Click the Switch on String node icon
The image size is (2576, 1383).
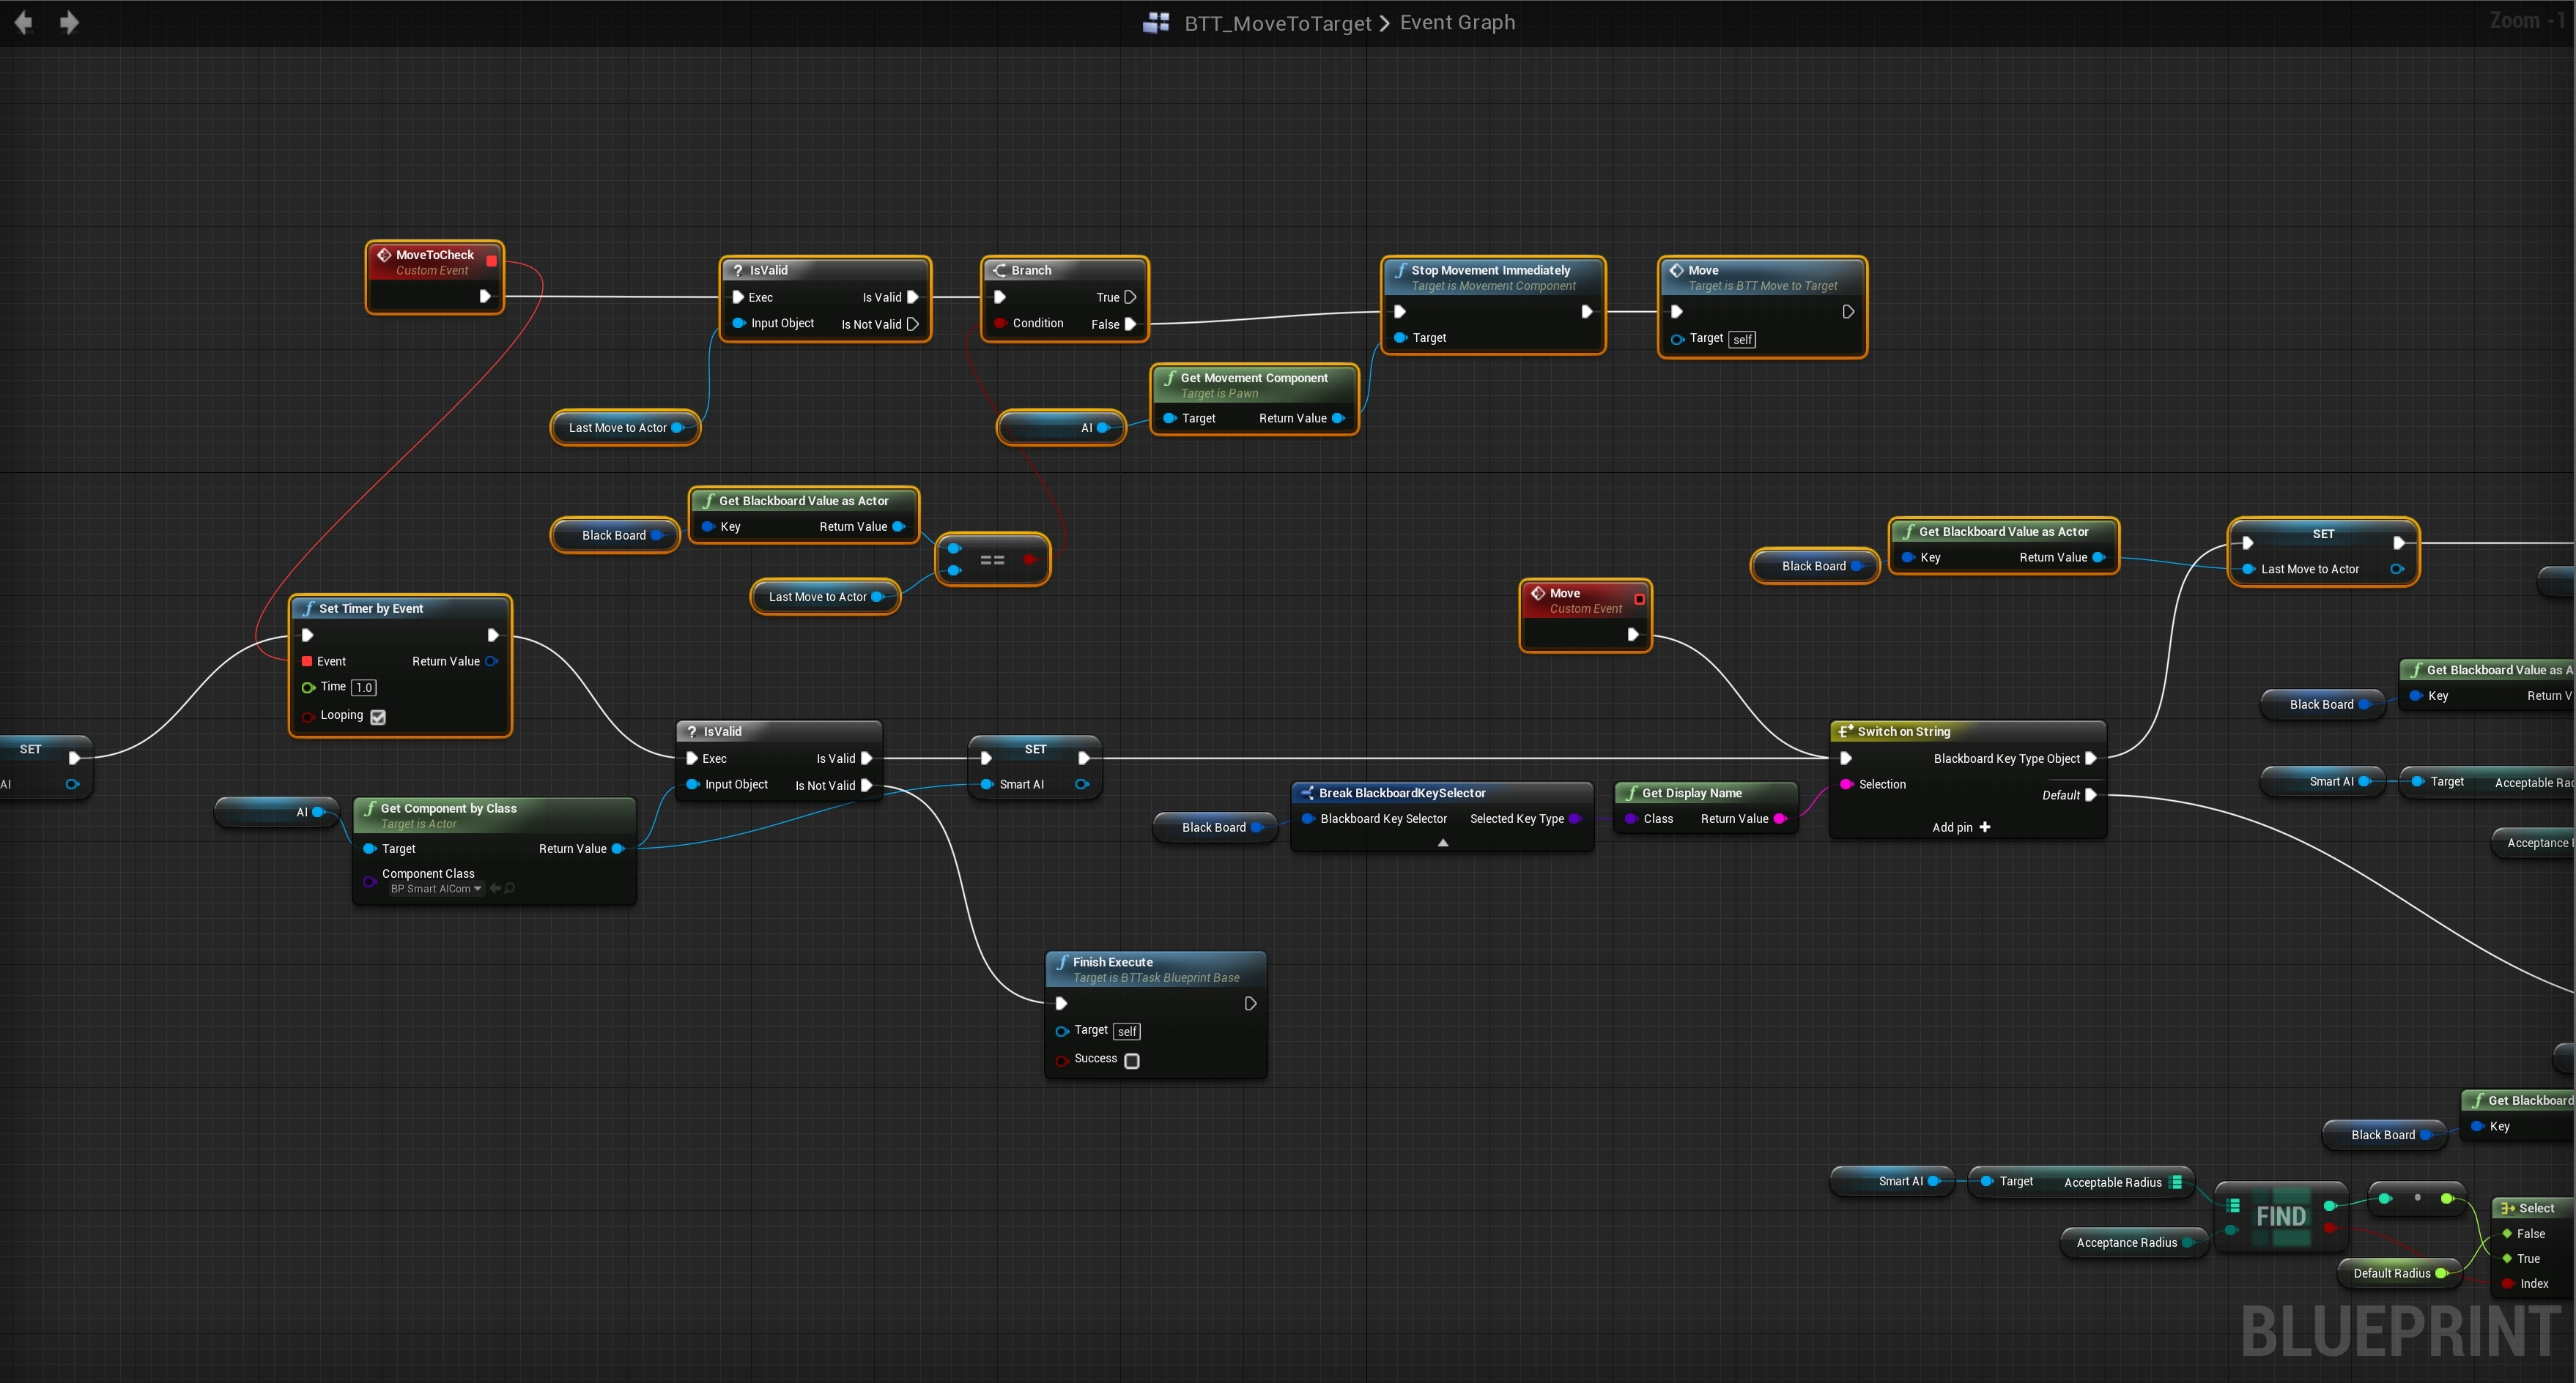[1846, 731]
